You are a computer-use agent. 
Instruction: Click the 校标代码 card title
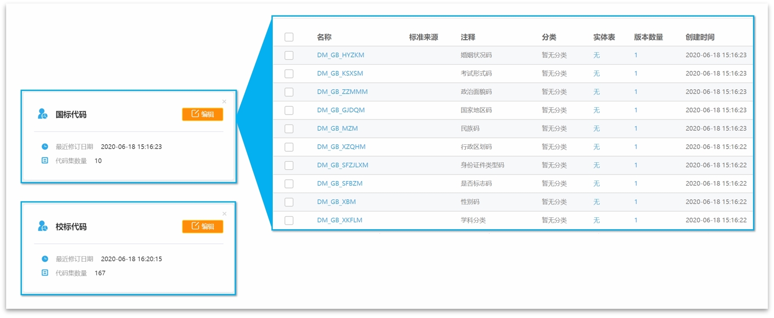tap(71, 227)
